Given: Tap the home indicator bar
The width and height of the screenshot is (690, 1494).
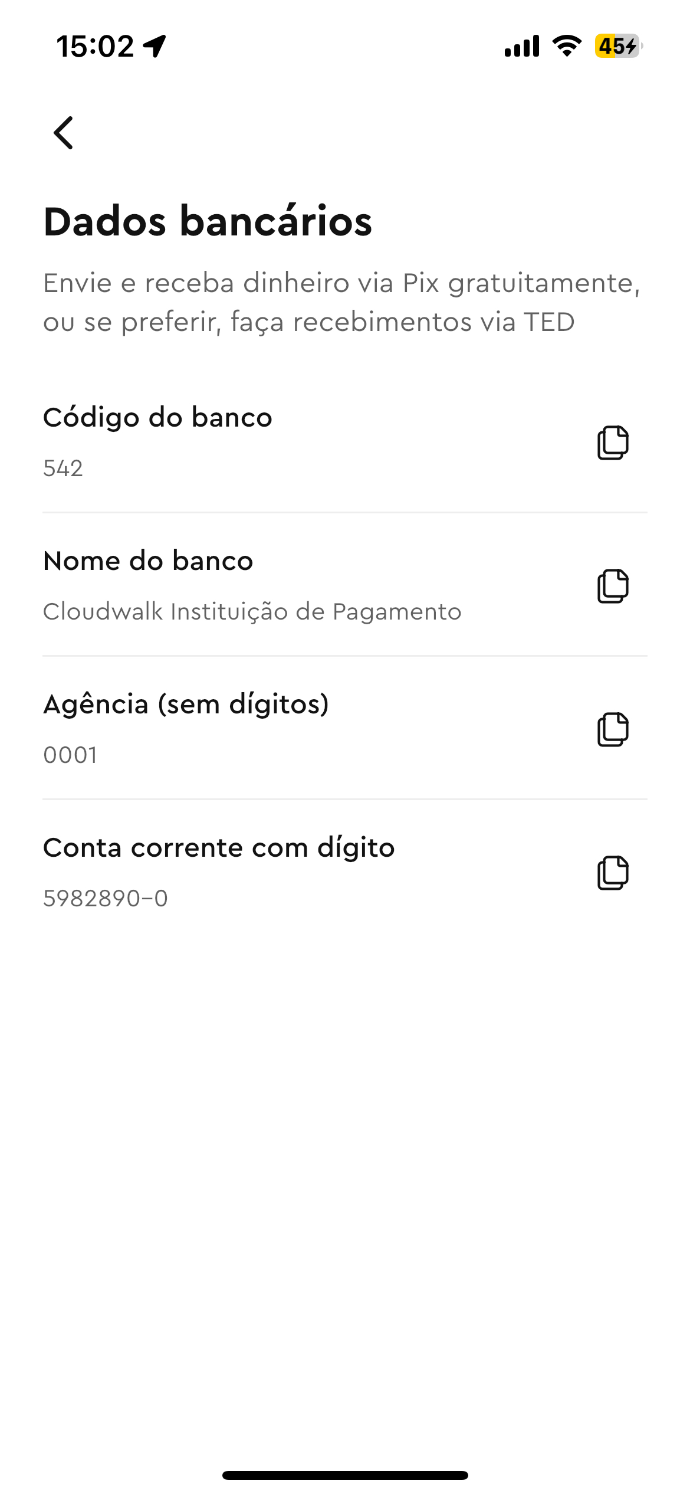Looking at the screenshot, I should (345, 1475).
